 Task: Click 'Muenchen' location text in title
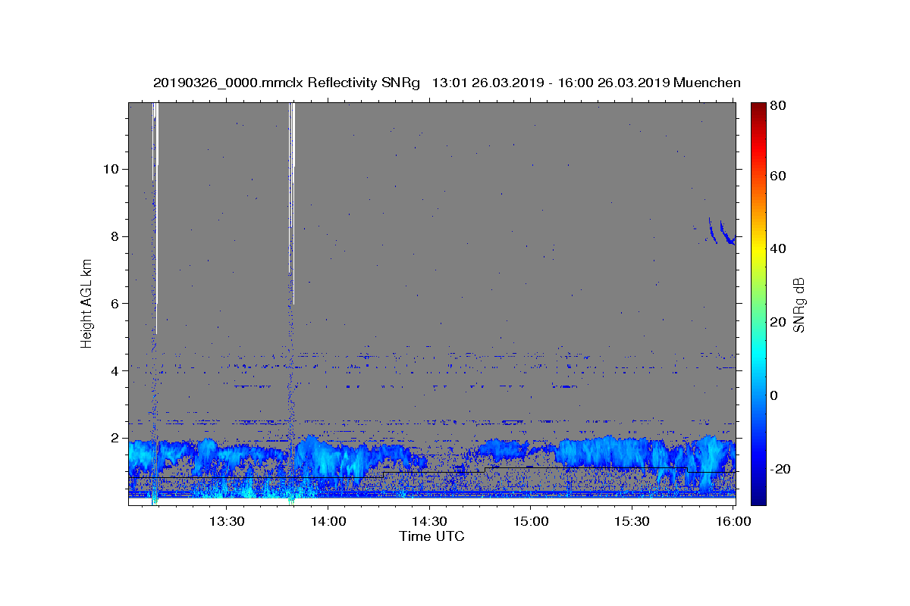coord(707,83)
